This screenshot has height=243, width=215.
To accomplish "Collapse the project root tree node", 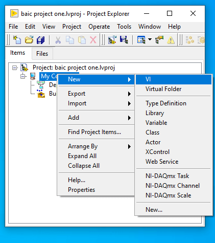I will pos(15,68).
